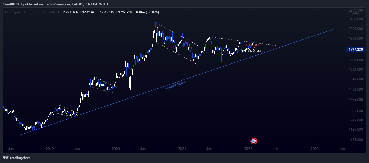Click the 2000.000 price axis label
Screen dimensions: 369x163
[x=355, y=29]
